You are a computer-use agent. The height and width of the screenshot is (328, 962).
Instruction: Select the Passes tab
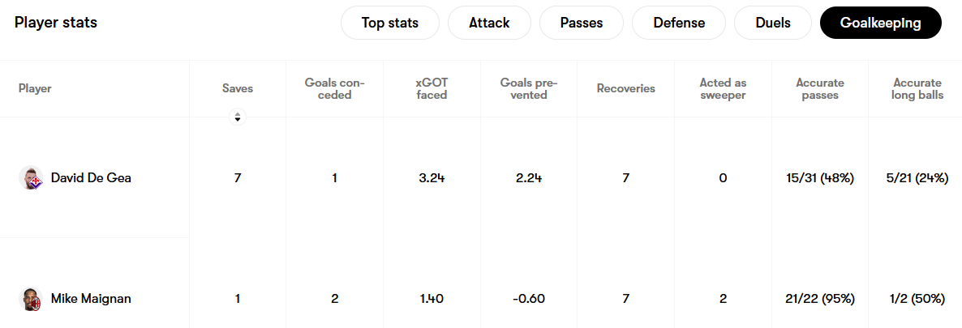click(581, 23)
